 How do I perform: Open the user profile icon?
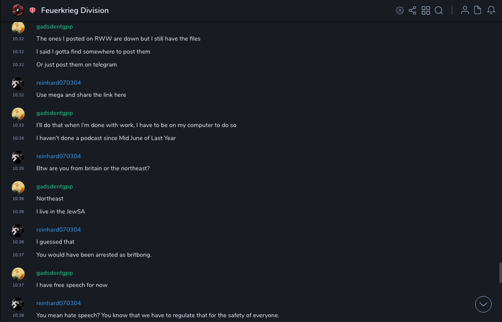(465, 10)
